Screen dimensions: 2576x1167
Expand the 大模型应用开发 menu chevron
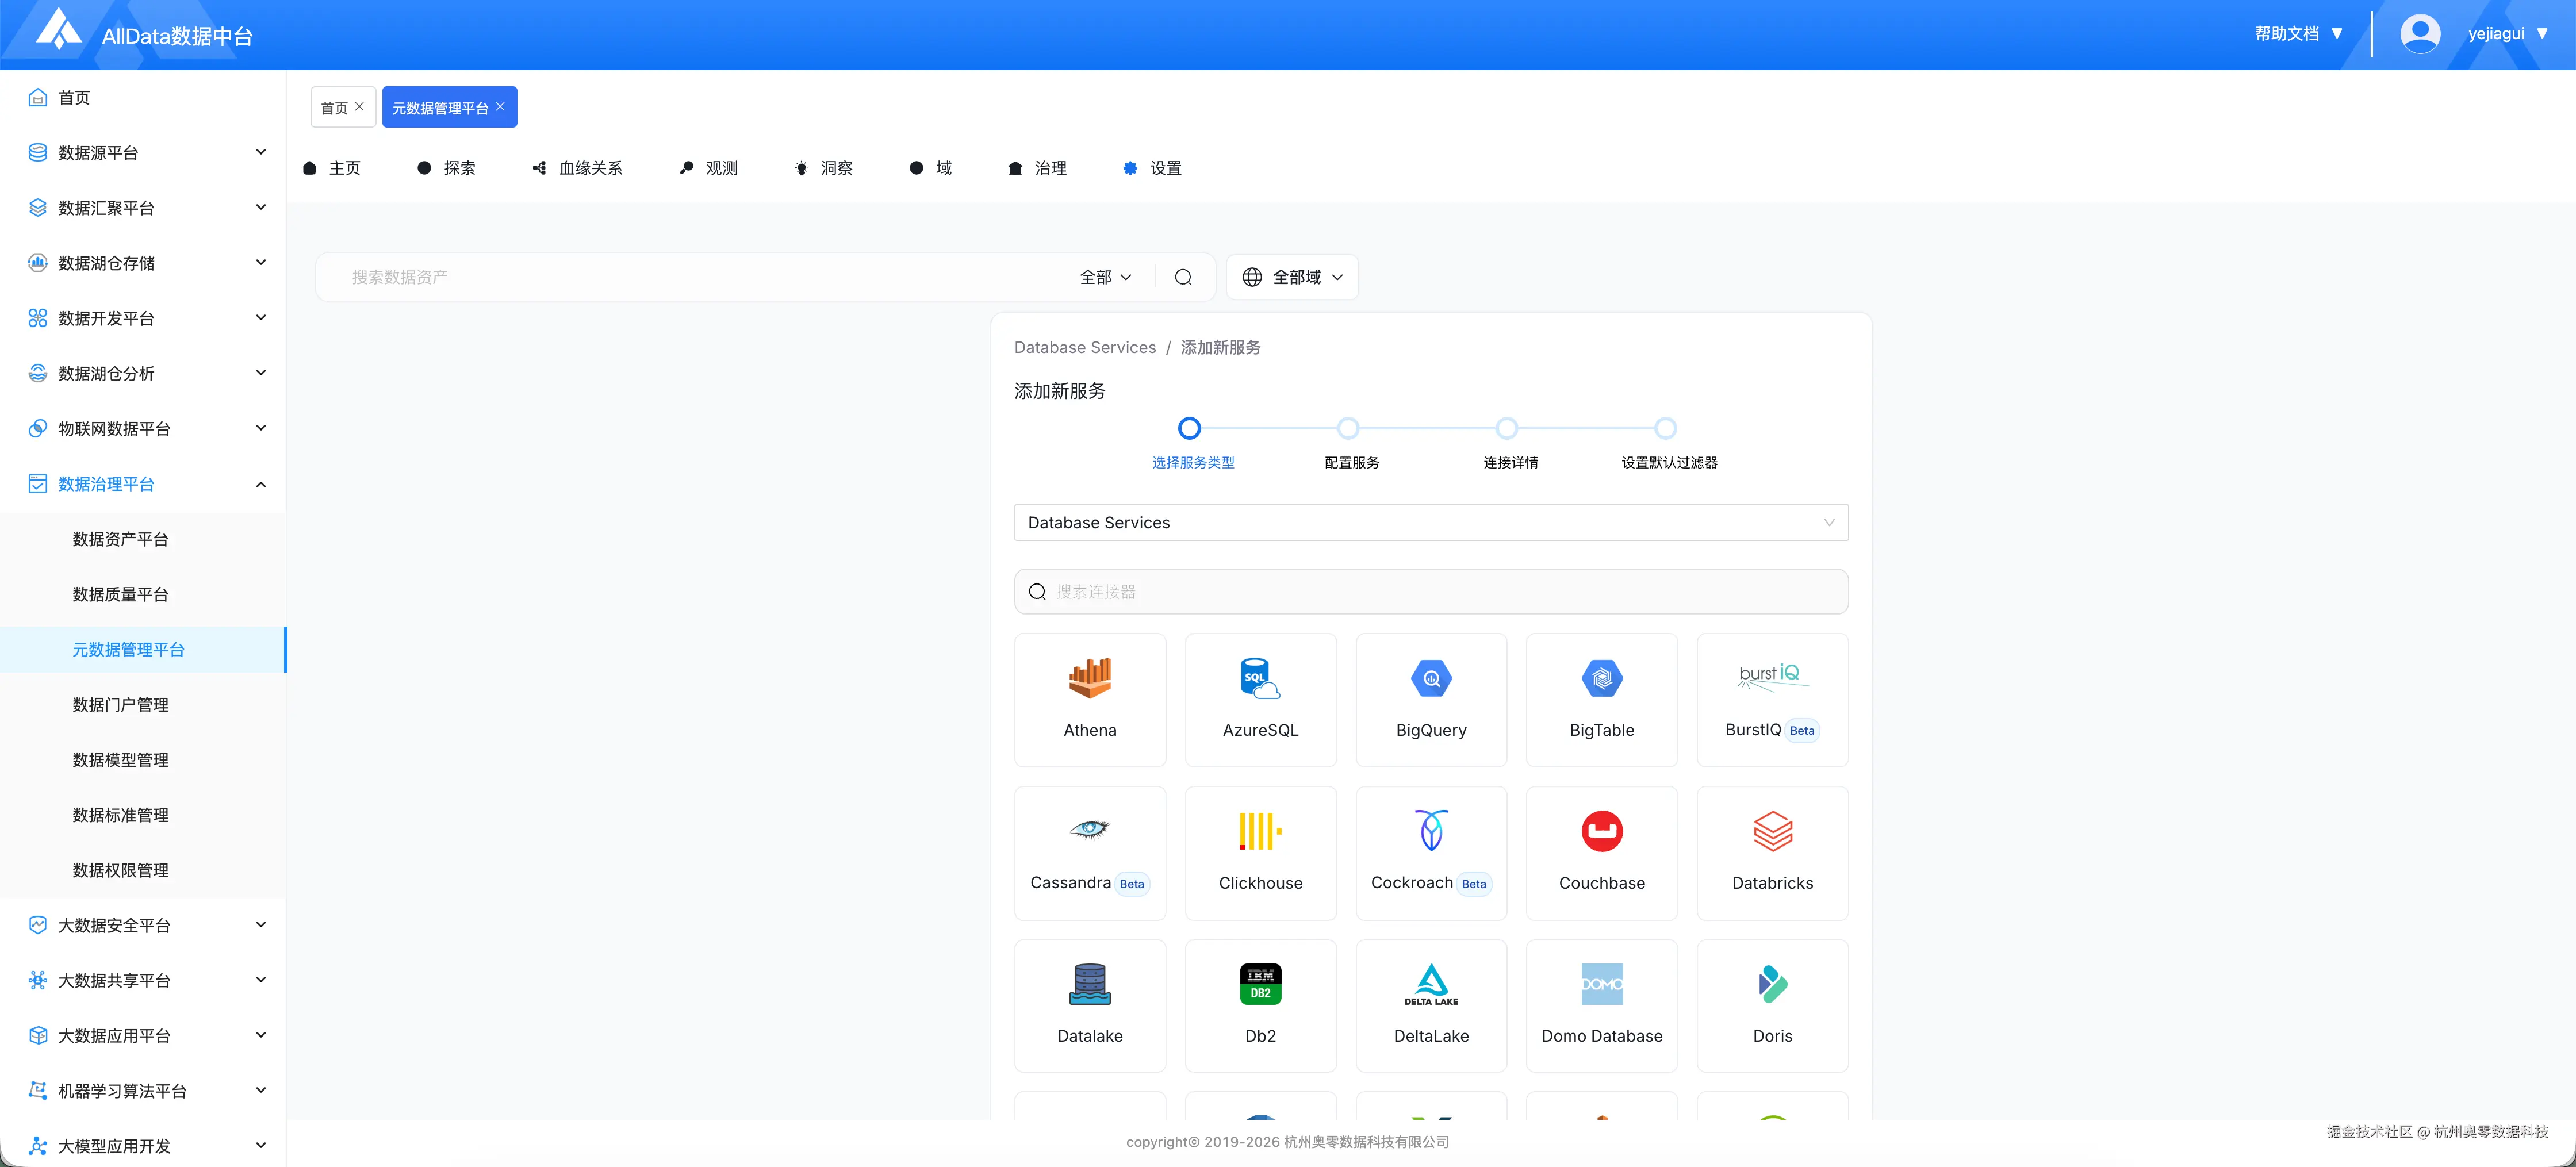[261, 1146]
